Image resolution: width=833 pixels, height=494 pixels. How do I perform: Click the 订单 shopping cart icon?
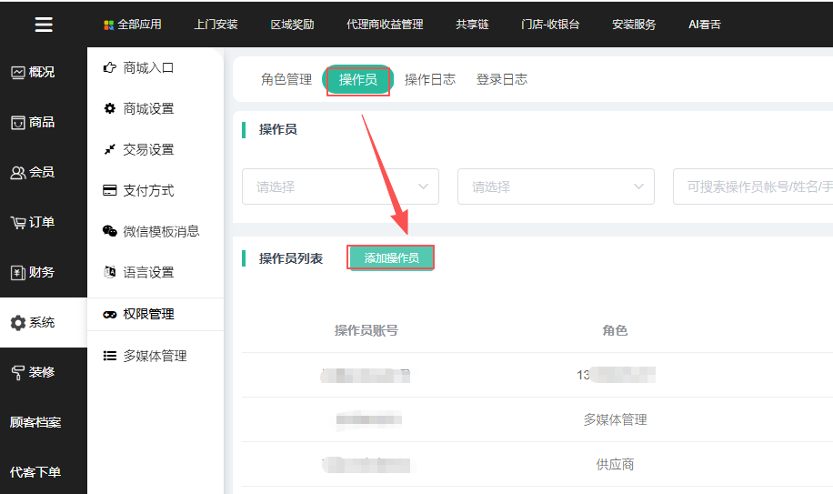pos(17,223)
